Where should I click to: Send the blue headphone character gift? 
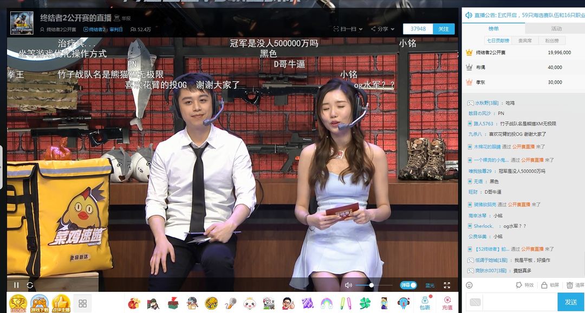click(404, 303)
